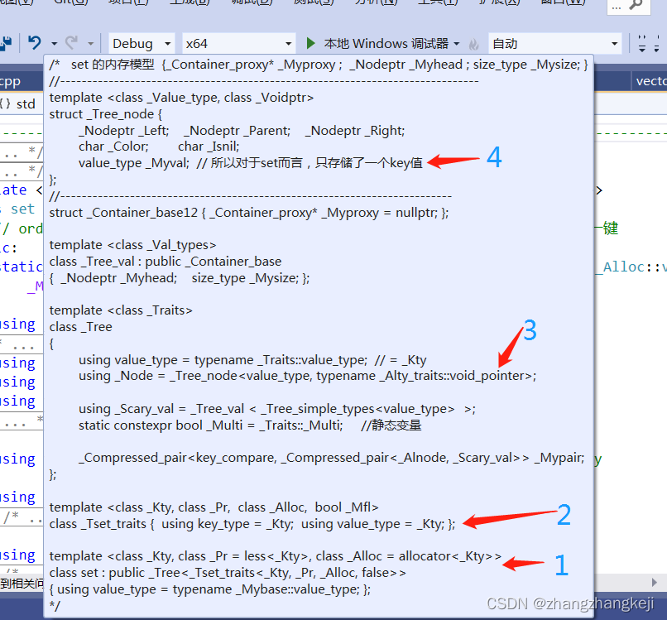Click the horizontal scrollbar right arrow
The image size is (667, 620).
pyautogui.click(x=655, y=582)
